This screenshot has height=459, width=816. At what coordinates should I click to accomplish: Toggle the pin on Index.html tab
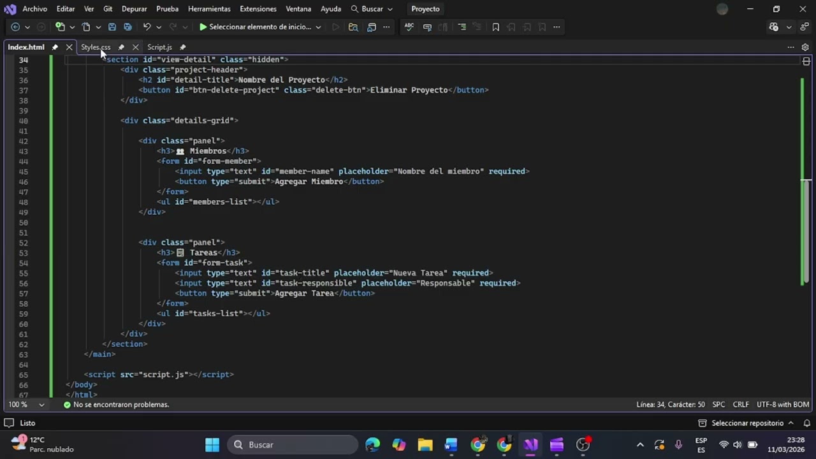(55, 47)
